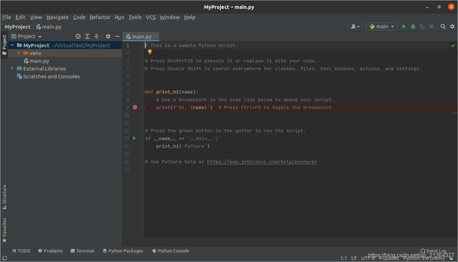Hide the Project tool window with minus icon
This screenshot has height=262, width=458.
pyautogui.click(x=117, y=36)
